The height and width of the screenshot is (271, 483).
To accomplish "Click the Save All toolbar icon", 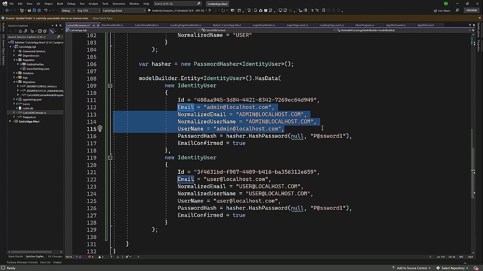I will [39, 11].
